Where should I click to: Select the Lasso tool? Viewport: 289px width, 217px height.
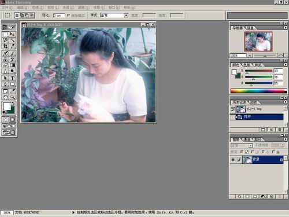pos(5,40)
